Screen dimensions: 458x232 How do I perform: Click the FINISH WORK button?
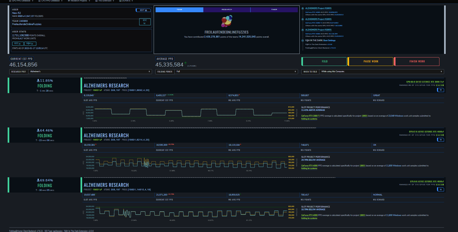pyautogui.click(x=417, y=62)
